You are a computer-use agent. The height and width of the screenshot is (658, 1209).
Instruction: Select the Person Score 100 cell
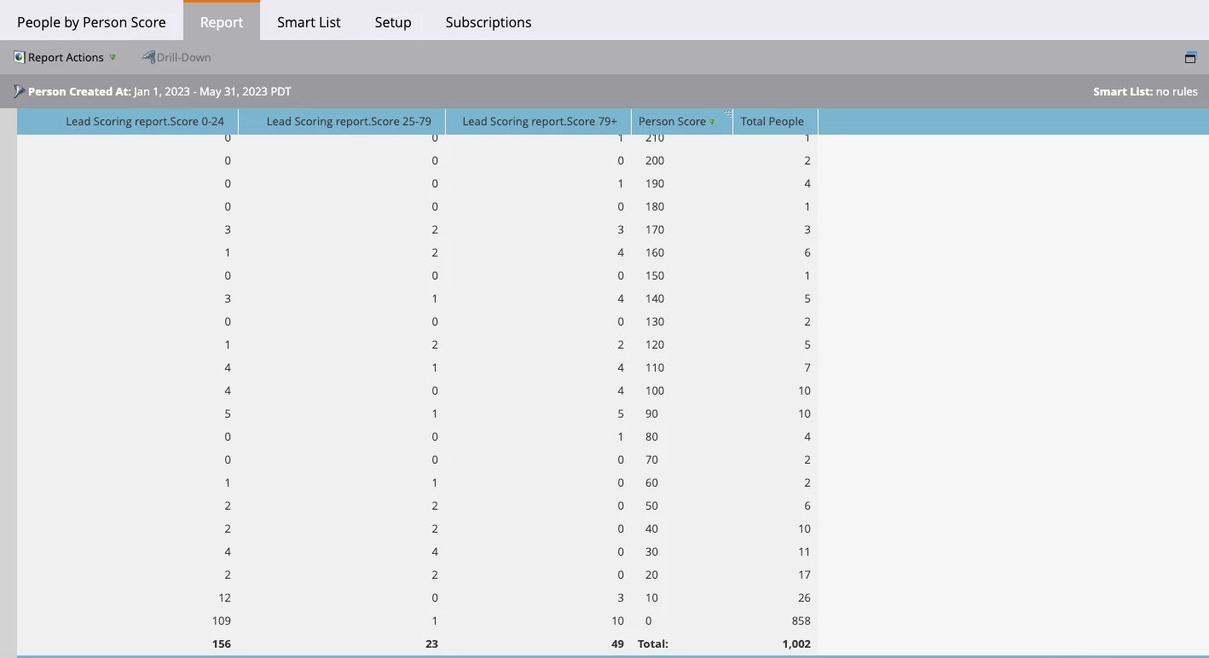[682, 390]
